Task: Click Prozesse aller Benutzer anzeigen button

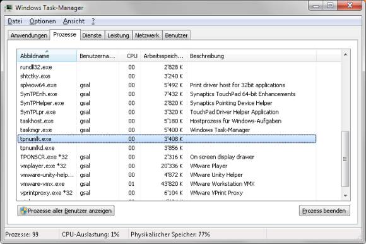Action: (66, 210)
